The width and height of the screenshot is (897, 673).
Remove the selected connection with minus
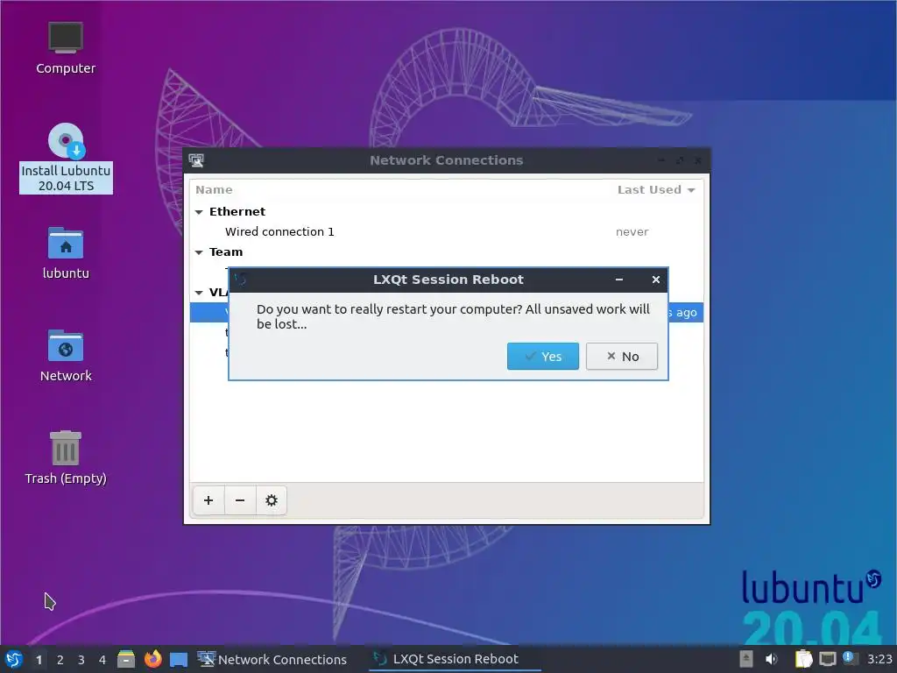coord(240,500)
